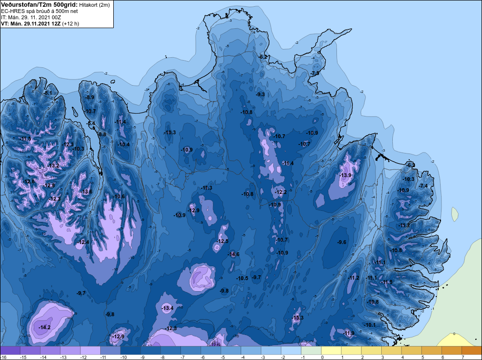
Task: Click the -13.4 temperature value on the map
Action: (x=168, y=308)
